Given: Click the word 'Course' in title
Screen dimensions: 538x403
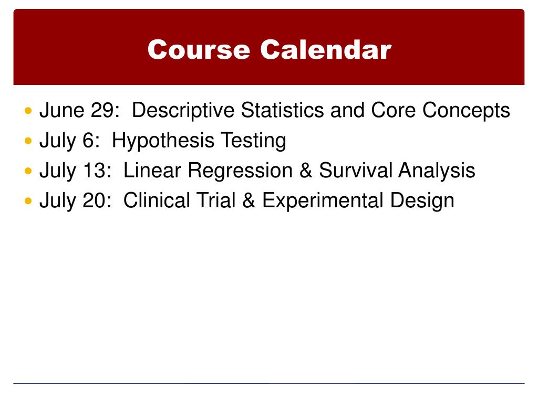Looking at the screenshot, I should pos(199,50).
